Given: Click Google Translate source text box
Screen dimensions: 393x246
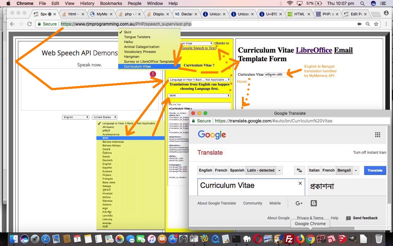Looking at the screenshot, I should [251, 187].
